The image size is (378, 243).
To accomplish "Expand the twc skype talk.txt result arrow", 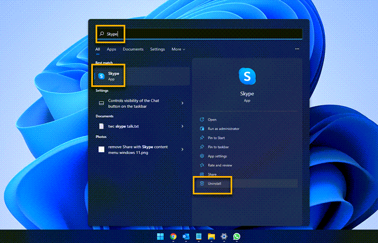I will coord(183,126).
